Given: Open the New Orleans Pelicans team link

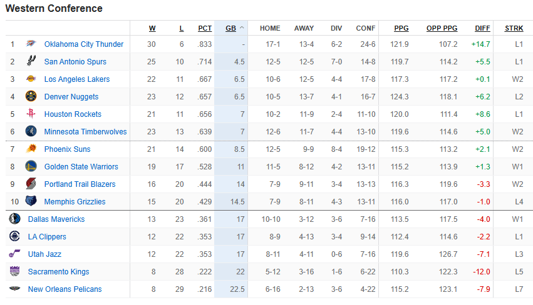Looking at the screenshot, I should click(65, 289).
